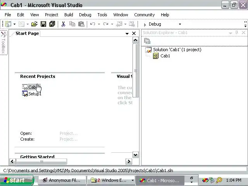248x186 pixels.
Task: Click the New Project toolbar icon
Action: [x=8, y=24]
